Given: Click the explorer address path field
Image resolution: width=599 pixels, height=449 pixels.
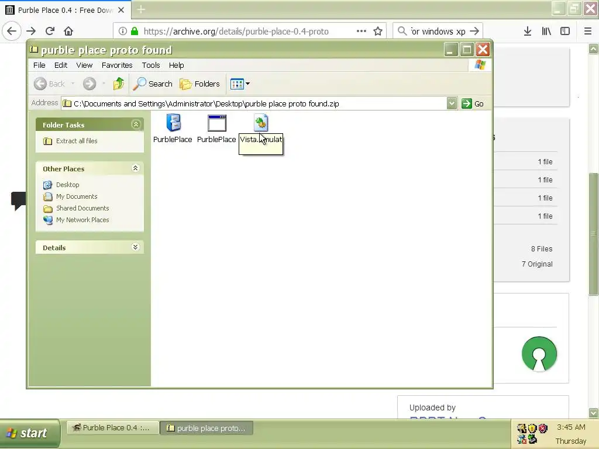Looking at the screenshot, I should point(254,103).
